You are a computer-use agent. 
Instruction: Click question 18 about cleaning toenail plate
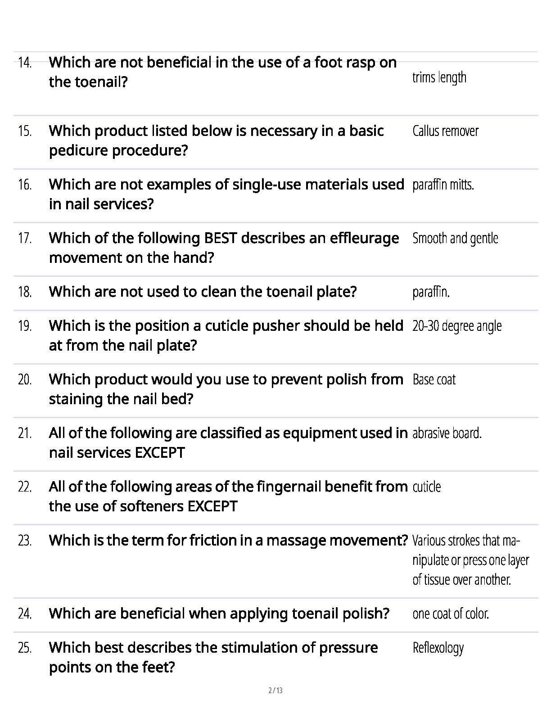point(203,292)
